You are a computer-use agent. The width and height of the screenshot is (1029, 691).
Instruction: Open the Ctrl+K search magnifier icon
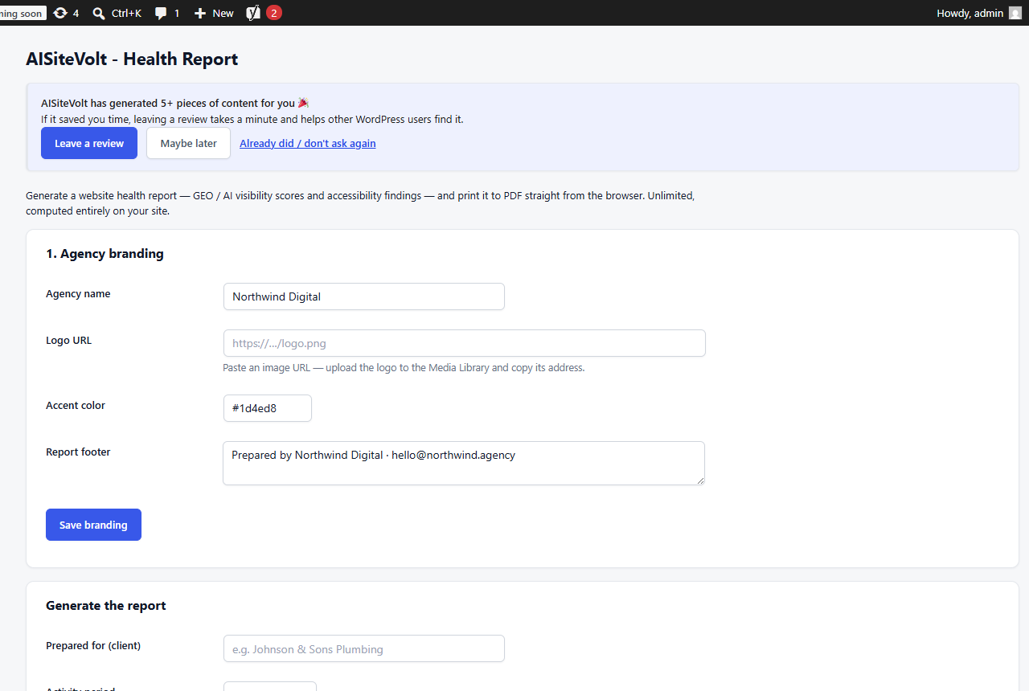(x=99, y=13)
